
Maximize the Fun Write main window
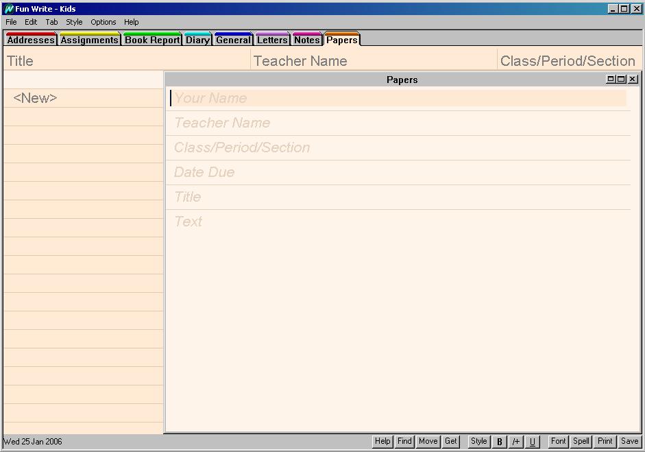point(624,9)
